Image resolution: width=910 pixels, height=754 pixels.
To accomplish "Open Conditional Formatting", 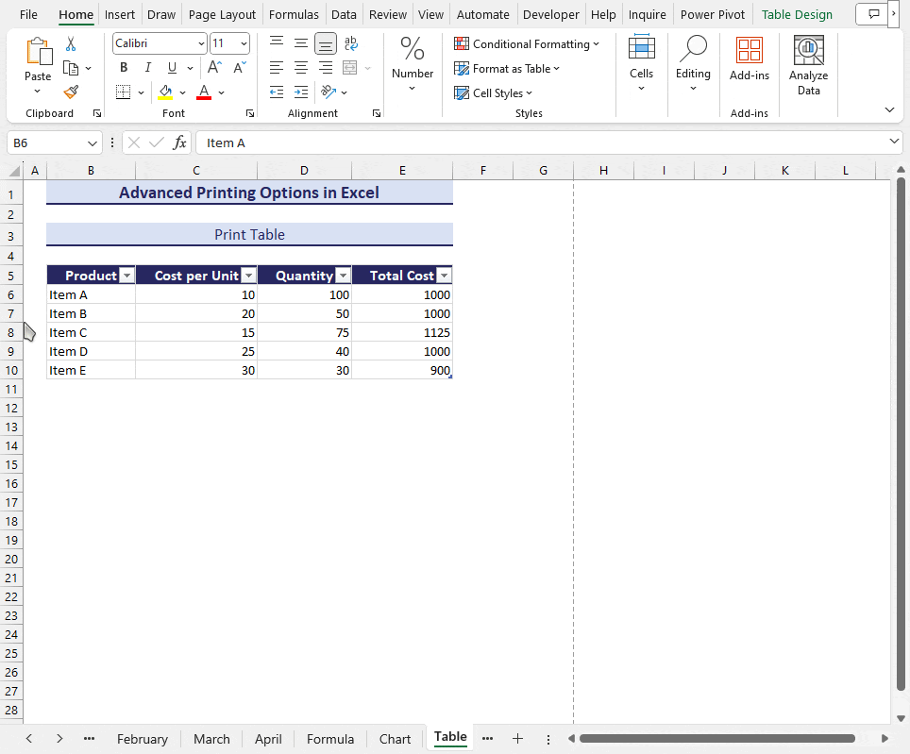I will click(x=527, y=43).
